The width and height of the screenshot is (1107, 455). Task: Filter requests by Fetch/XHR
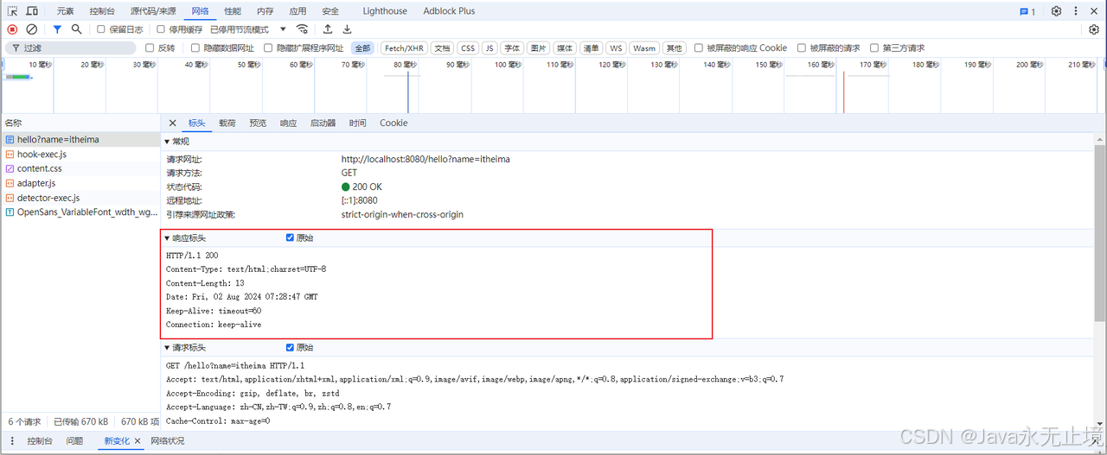405,48
